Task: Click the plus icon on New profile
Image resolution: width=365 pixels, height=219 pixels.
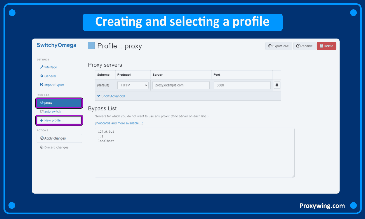Action: click(41, 120)
